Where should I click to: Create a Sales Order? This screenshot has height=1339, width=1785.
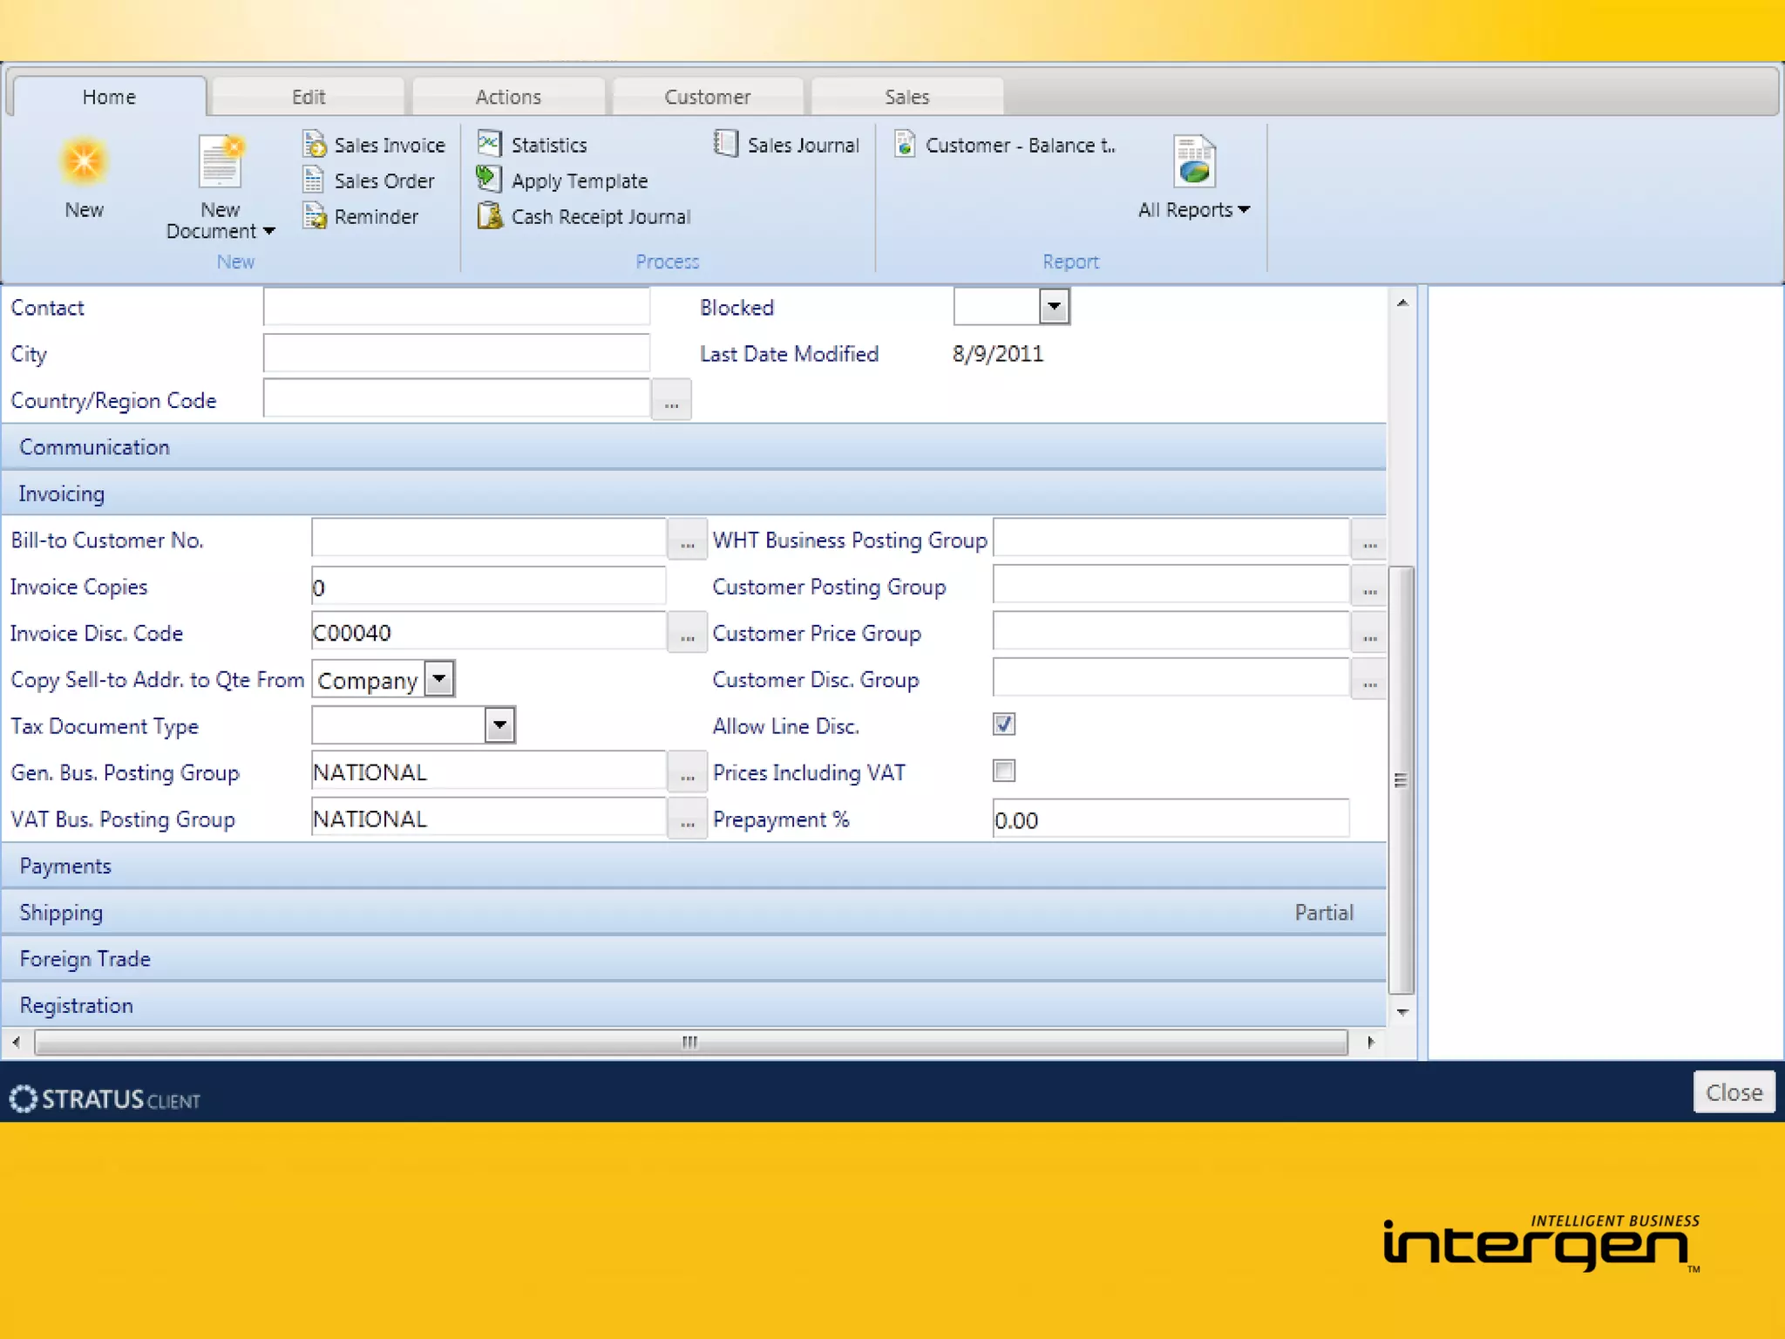[369, 180]
